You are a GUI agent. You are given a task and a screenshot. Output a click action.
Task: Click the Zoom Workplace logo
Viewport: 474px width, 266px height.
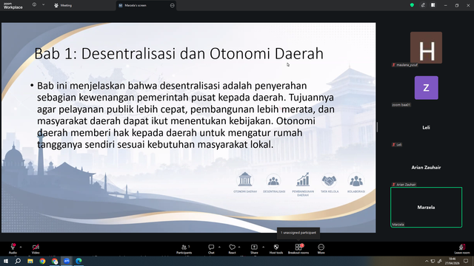pos(13,5)
